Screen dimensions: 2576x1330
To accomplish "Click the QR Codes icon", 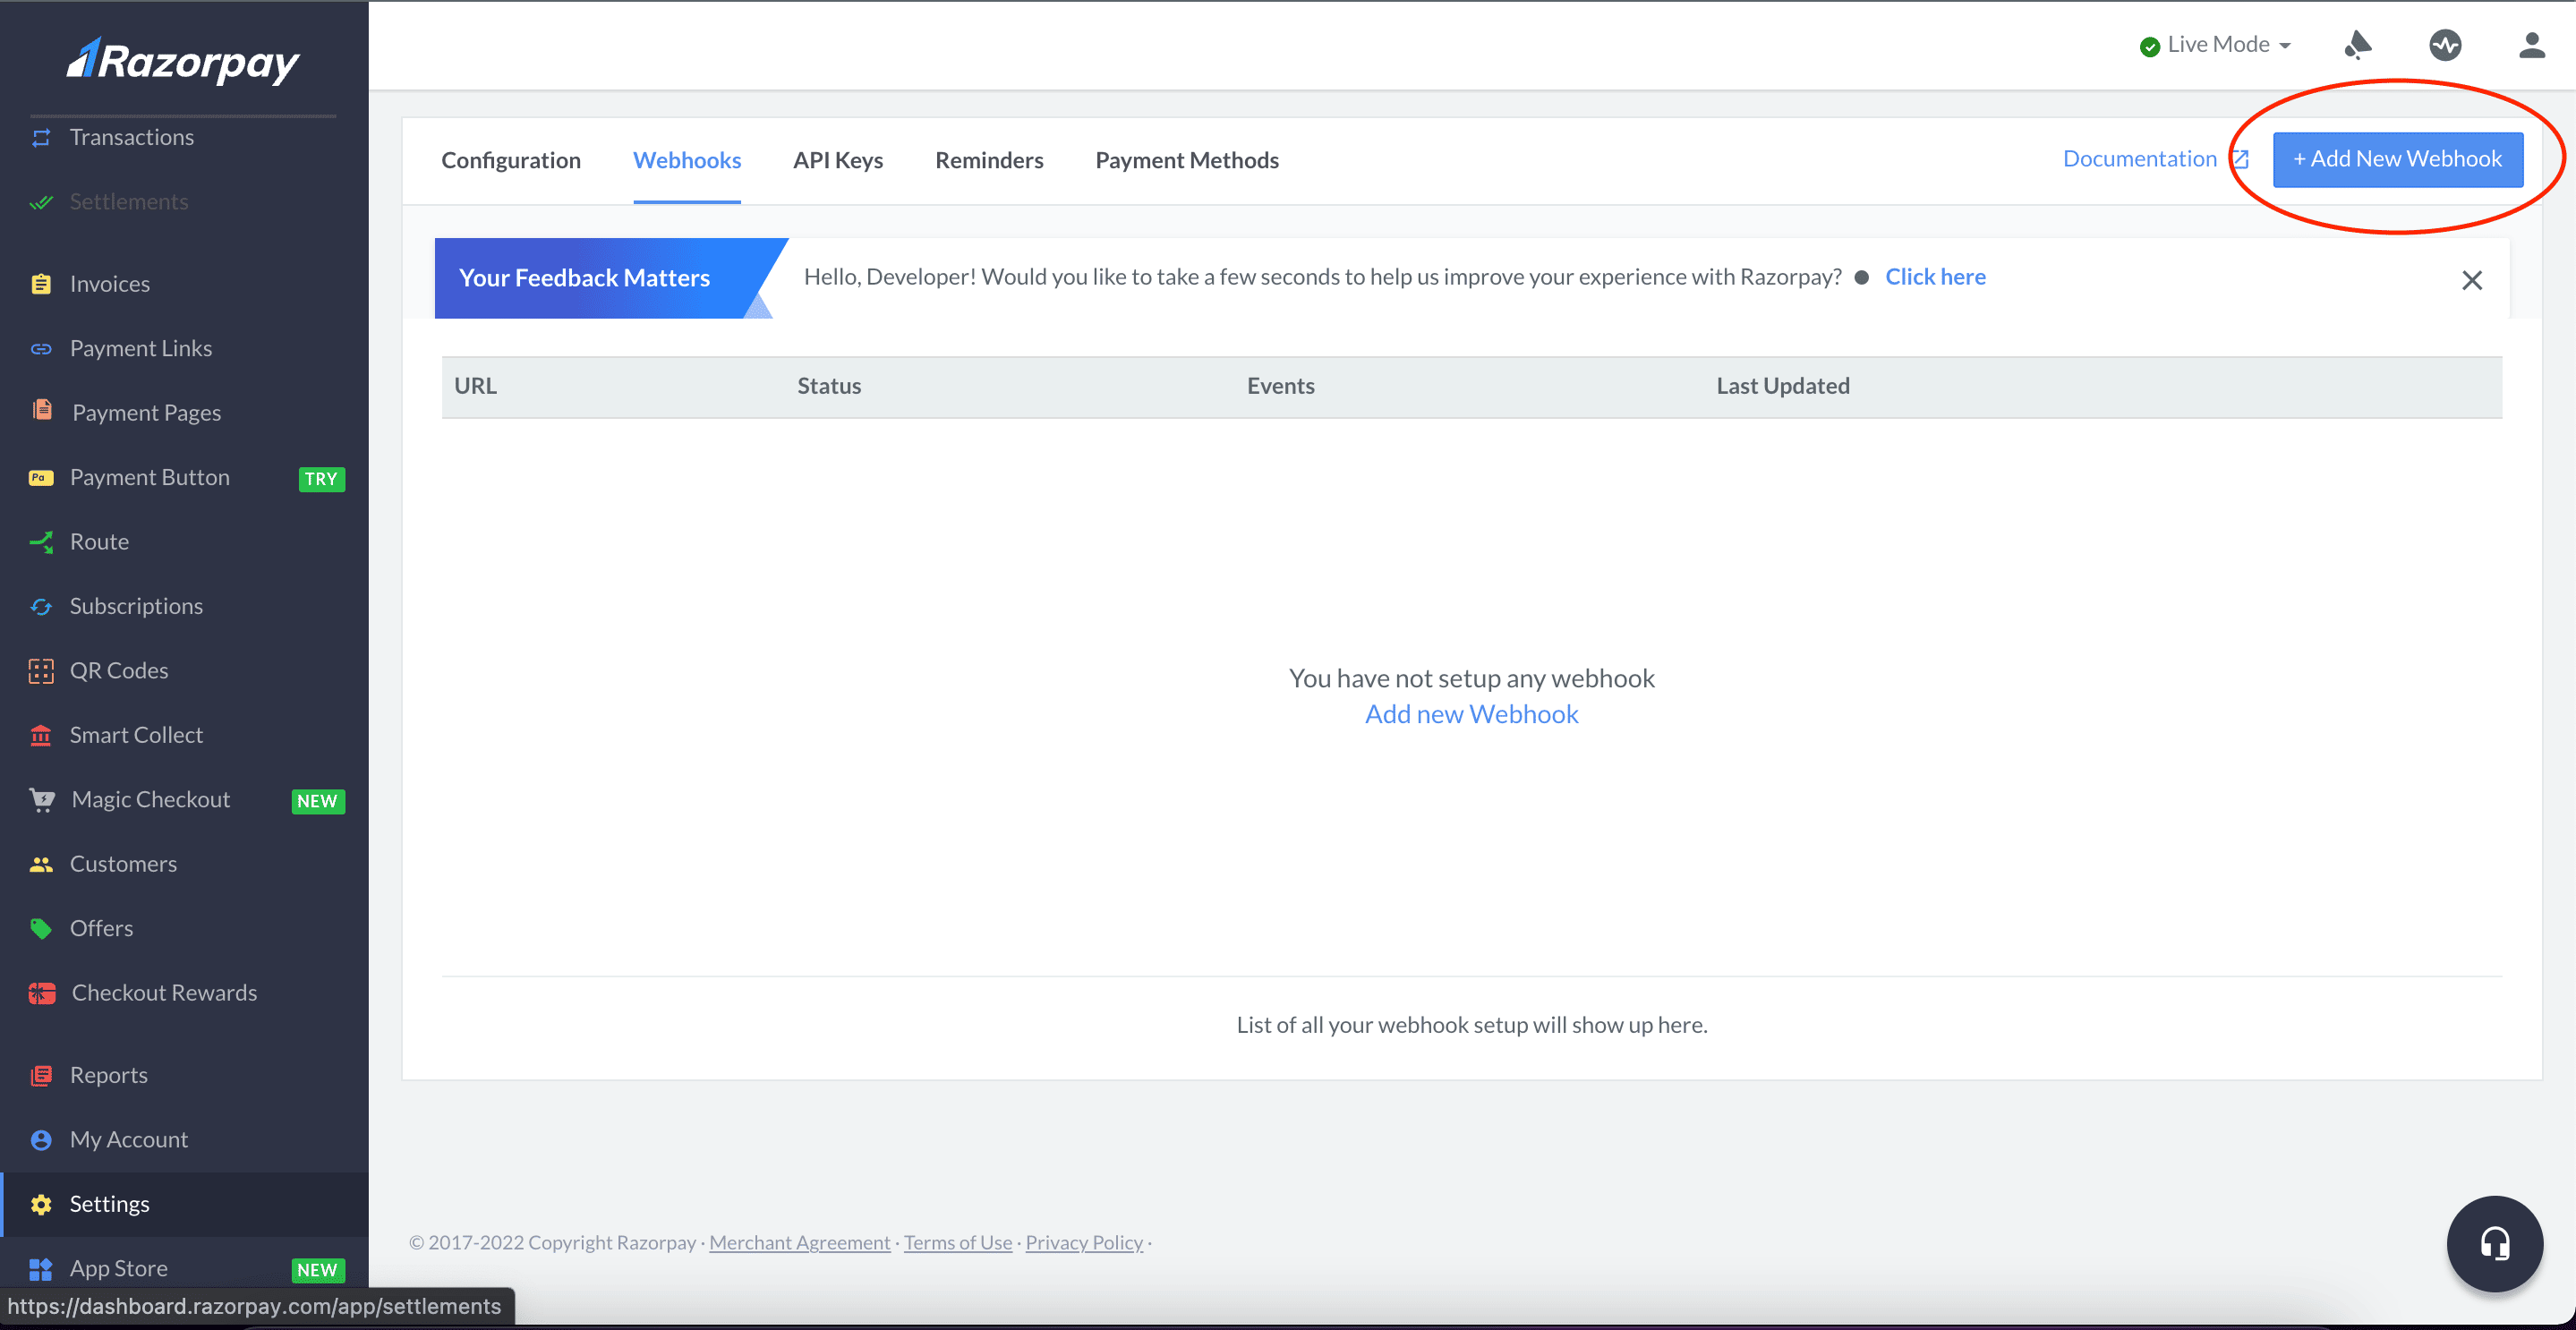I will 41,671.
